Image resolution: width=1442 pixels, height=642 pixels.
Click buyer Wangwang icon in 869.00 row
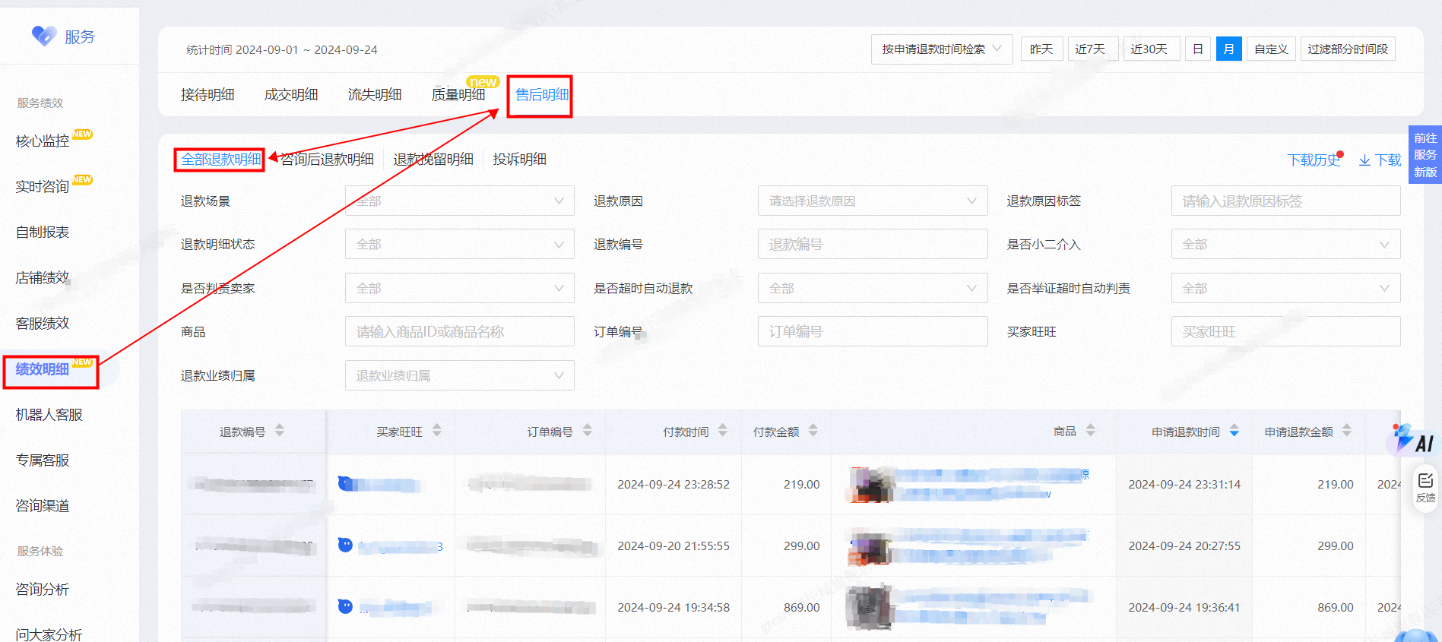[345, 606]
